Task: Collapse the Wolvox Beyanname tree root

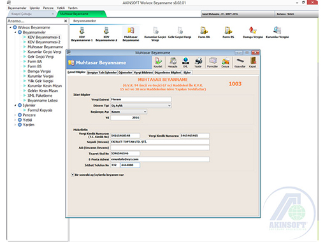Action: pyautogui.click(x=10, y=27)
